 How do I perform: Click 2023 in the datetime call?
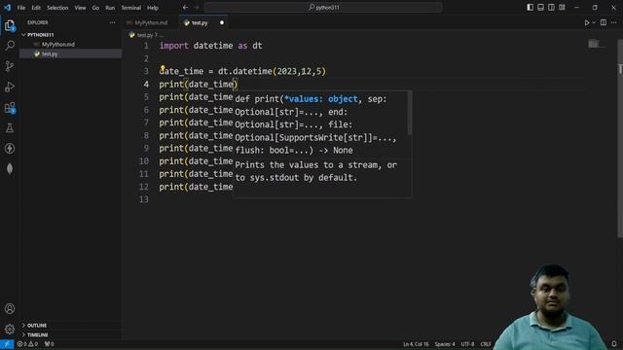pyautogui.click(x=287, y=71)
